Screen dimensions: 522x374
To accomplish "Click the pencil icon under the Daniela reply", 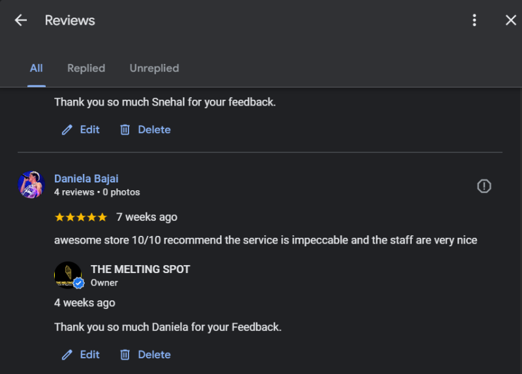I will [x=67, y=354].
